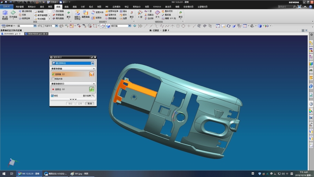Screen dimensions: 314x177
Task: Open the File (文件) menu
Action: (x=6, y=7)
